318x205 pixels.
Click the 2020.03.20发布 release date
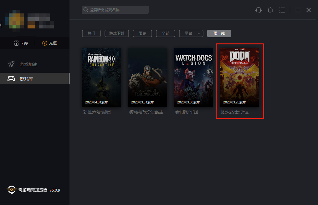[234, 102]
